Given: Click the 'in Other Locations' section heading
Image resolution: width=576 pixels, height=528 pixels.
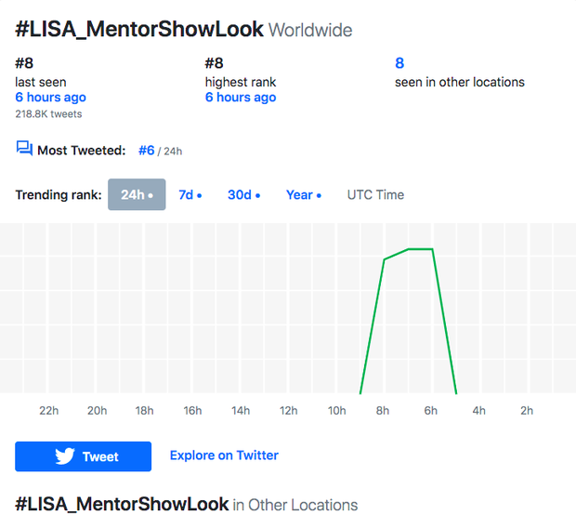Looking at the screenshot, I should (x=295, y=505).
